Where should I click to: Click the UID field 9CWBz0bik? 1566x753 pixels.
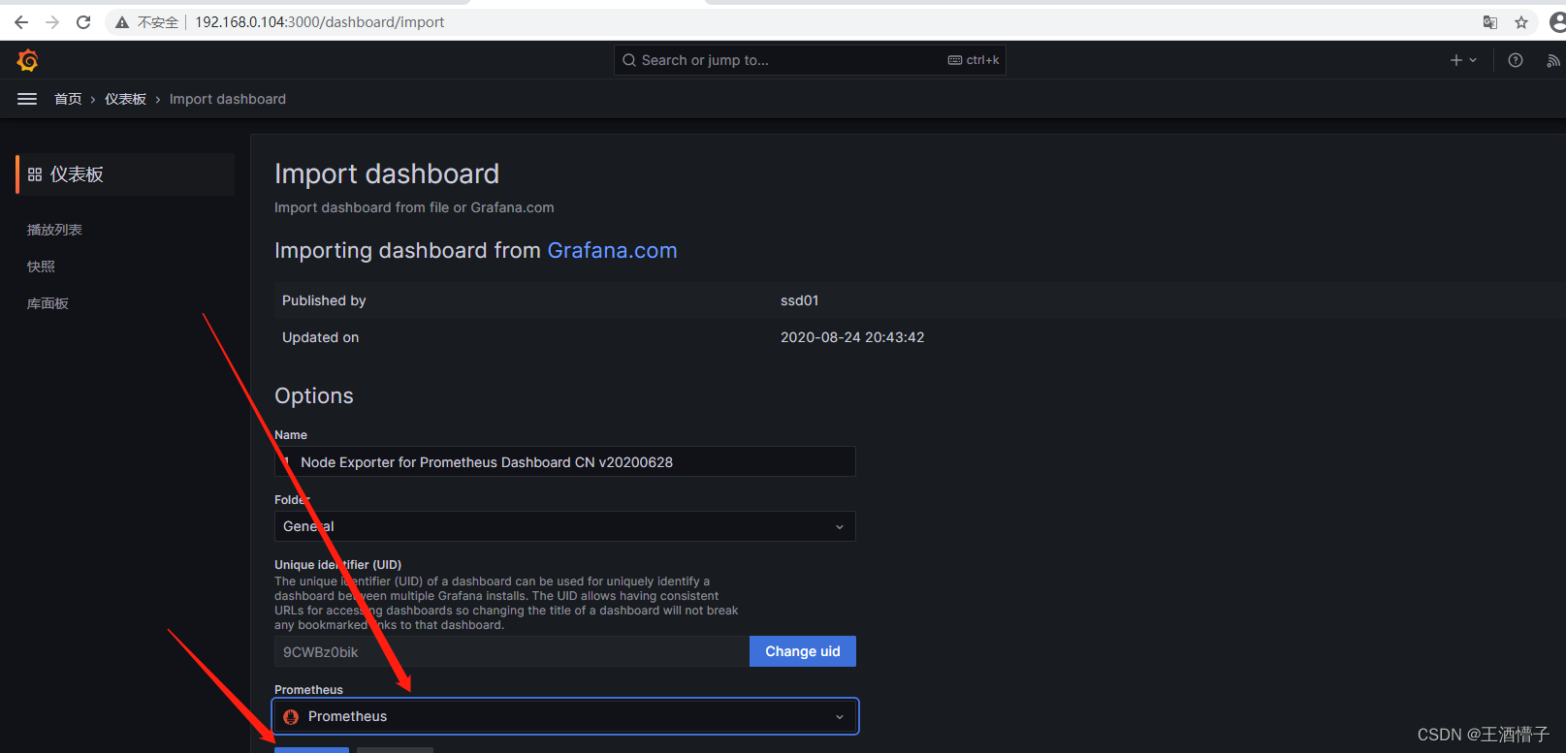coord(512,651)
